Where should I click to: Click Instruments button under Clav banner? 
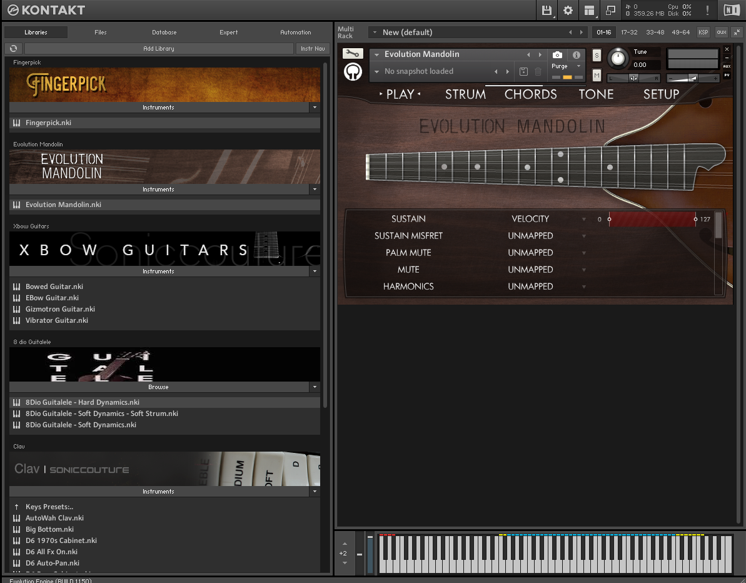pyautogui.click(x=159, y=492)
